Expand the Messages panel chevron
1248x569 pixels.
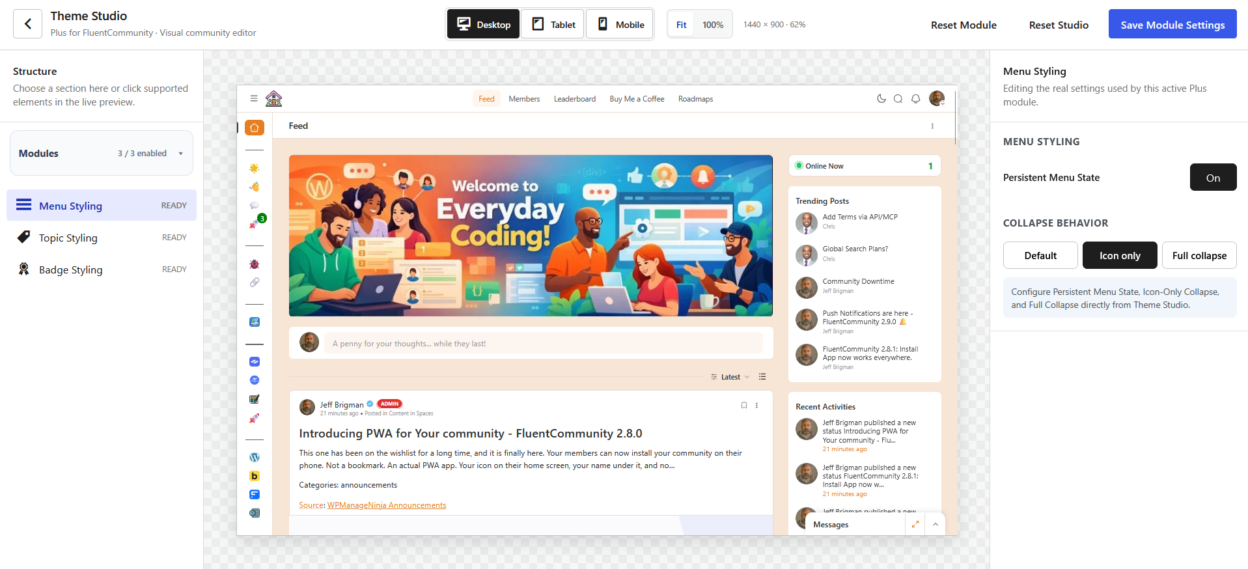tap(935, 524)
